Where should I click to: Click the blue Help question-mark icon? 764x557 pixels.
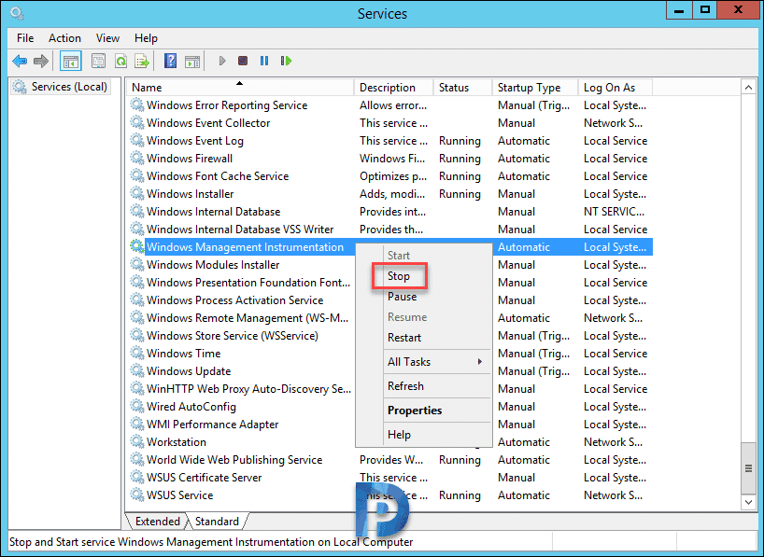tap(170, 61)
